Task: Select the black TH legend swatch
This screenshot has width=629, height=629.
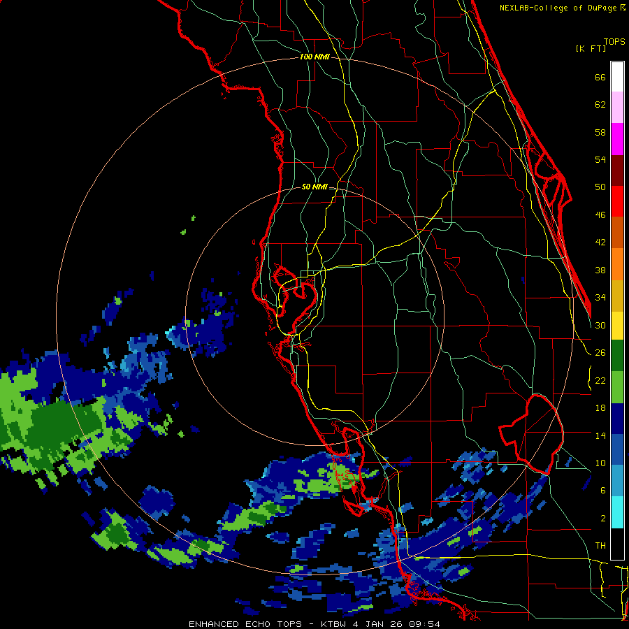Action: click(x=617, y=544)
